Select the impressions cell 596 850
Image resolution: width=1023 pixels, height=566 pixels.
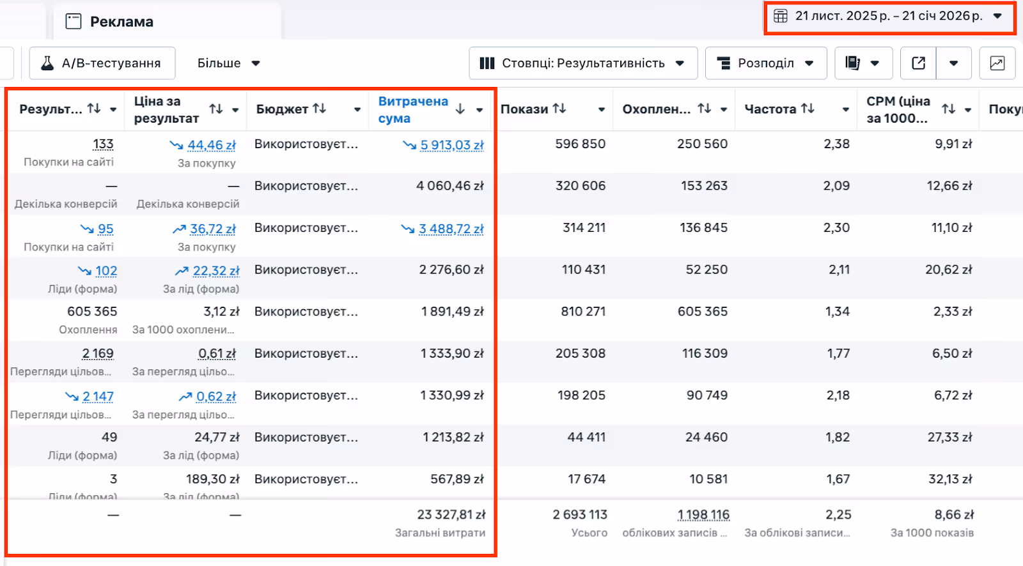pos(580,144)
